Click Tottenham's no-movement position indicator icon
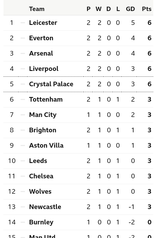This screenshot has width=155, height=238. coord(23,99)
